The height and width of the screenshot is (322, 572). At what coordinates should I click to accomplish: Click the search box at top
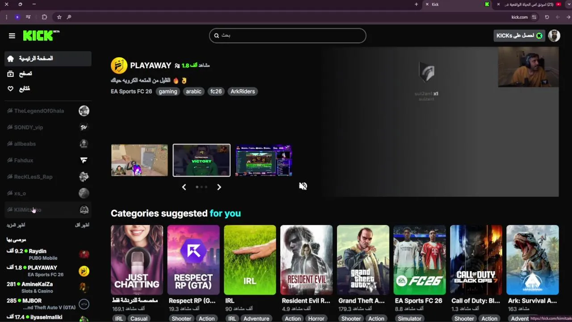pos(287,35)
